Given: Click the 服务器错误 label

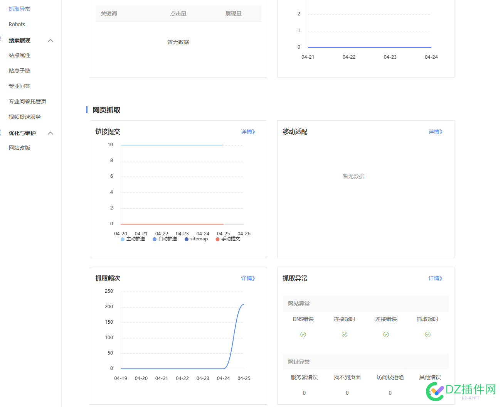Looking at the screenshot, I should point(304,377).
